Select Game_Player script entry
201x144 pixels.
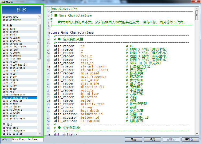coord(20,104)
